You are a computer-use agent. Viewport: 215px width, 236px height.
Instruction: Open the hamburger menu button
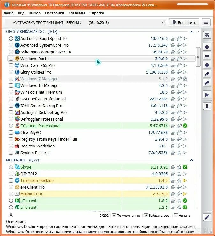tap(206, 22)
